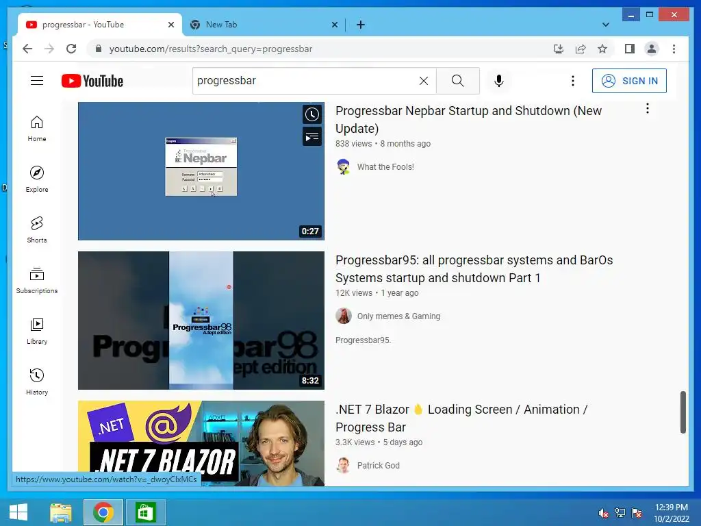Open action menu for Nepbar video

tap(648, 109)
